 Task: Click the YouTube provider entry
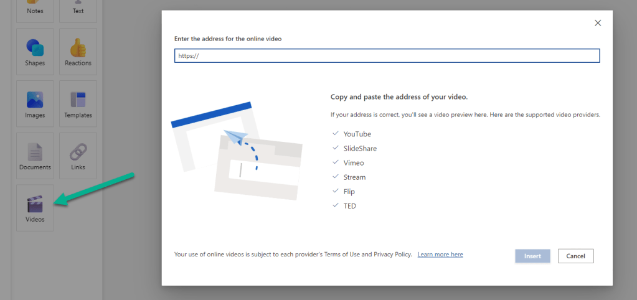(357, 134)
